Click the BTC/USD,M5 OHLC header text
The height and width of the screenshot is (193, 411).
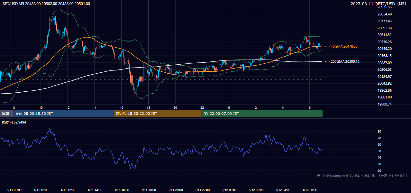(x=46, y=4)
